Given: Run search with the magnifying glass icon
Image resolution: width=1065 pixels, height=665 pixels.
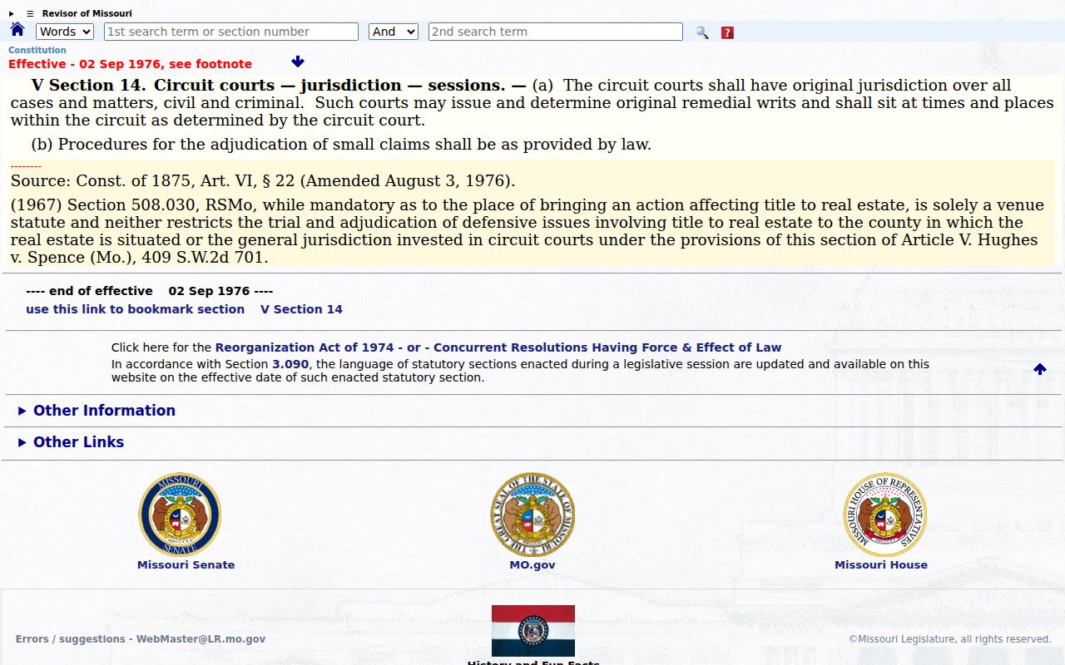Looking at the screenshot, I should click(702, 32).
